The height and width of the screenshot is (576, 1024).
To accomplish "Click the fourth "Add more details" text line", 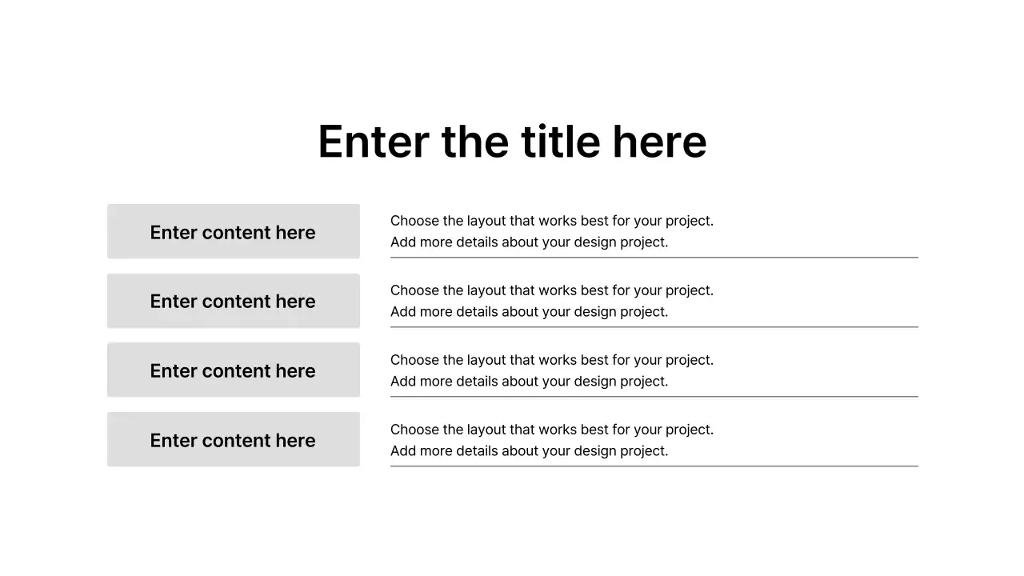I will pyautogui.click(x=529, y=451).
